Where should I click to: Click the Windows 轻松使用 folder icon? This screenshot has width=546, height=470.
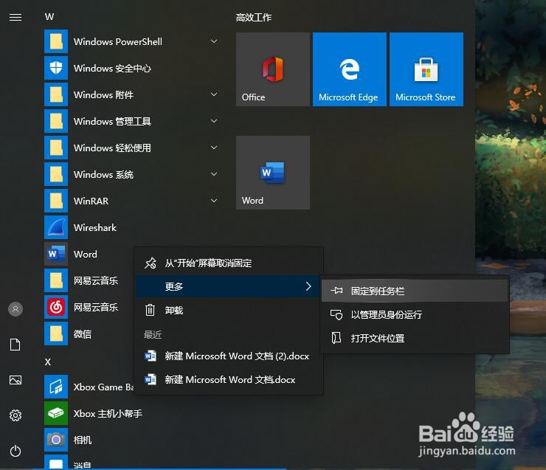[56, 148]
